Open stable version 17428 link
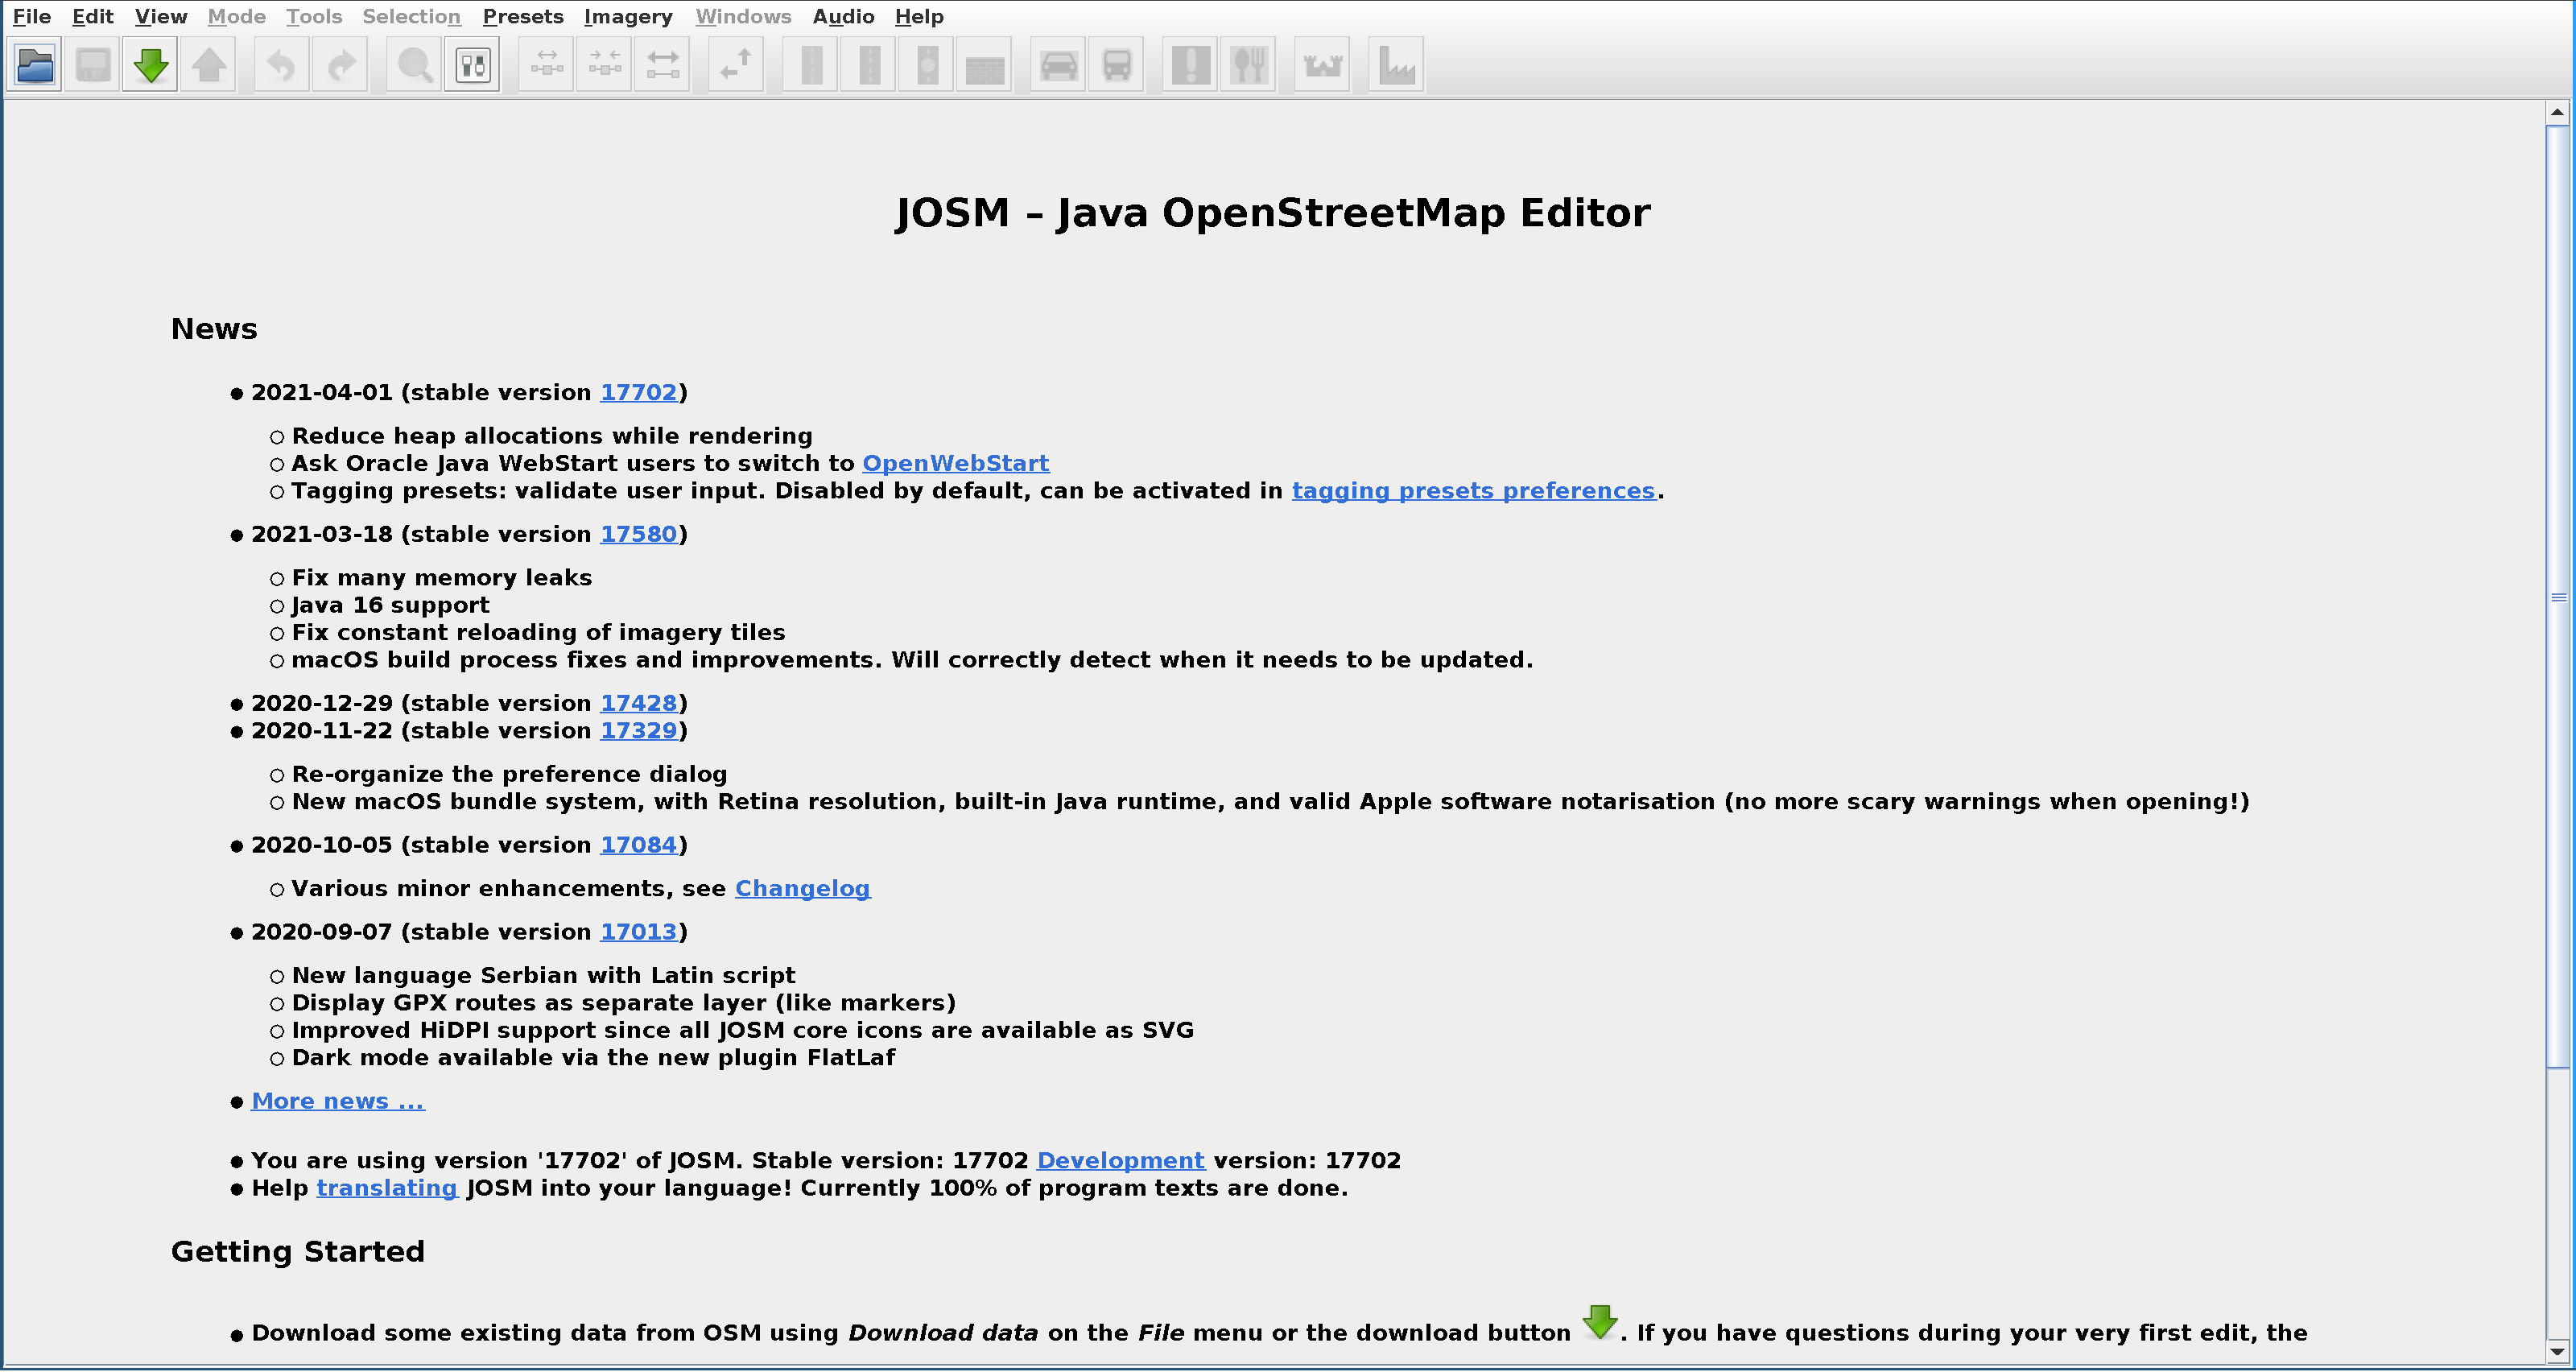 [x=639, y=704]
